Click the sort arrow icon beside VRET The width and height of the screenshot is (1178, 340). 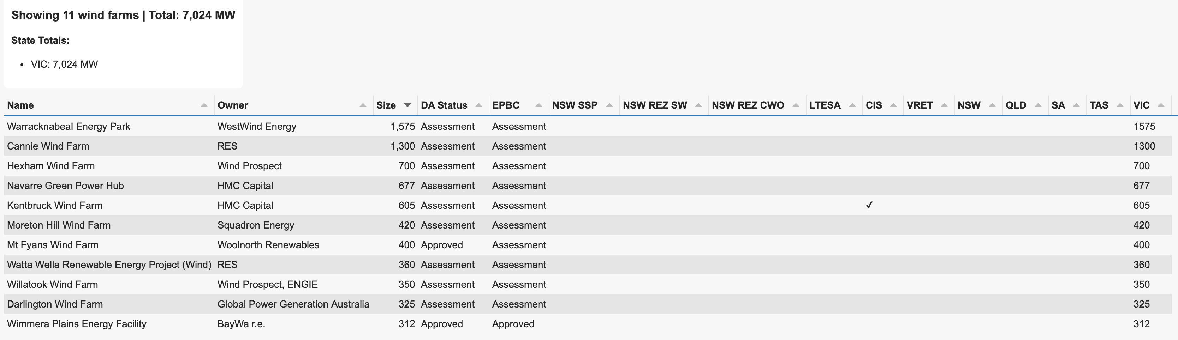[944, 105]
